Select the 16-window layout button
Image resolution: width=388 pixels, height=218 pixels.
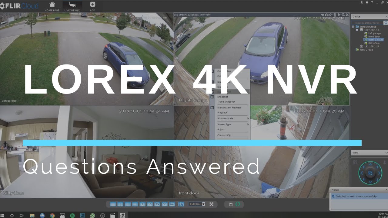pyautogui.click(x=149, y=204)
